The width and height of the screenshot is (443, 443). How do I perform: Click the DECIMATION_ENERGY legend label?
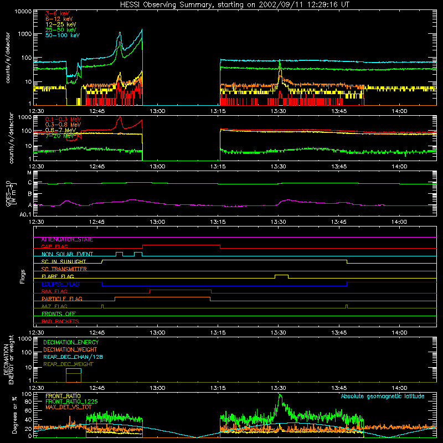pos(71,342)
